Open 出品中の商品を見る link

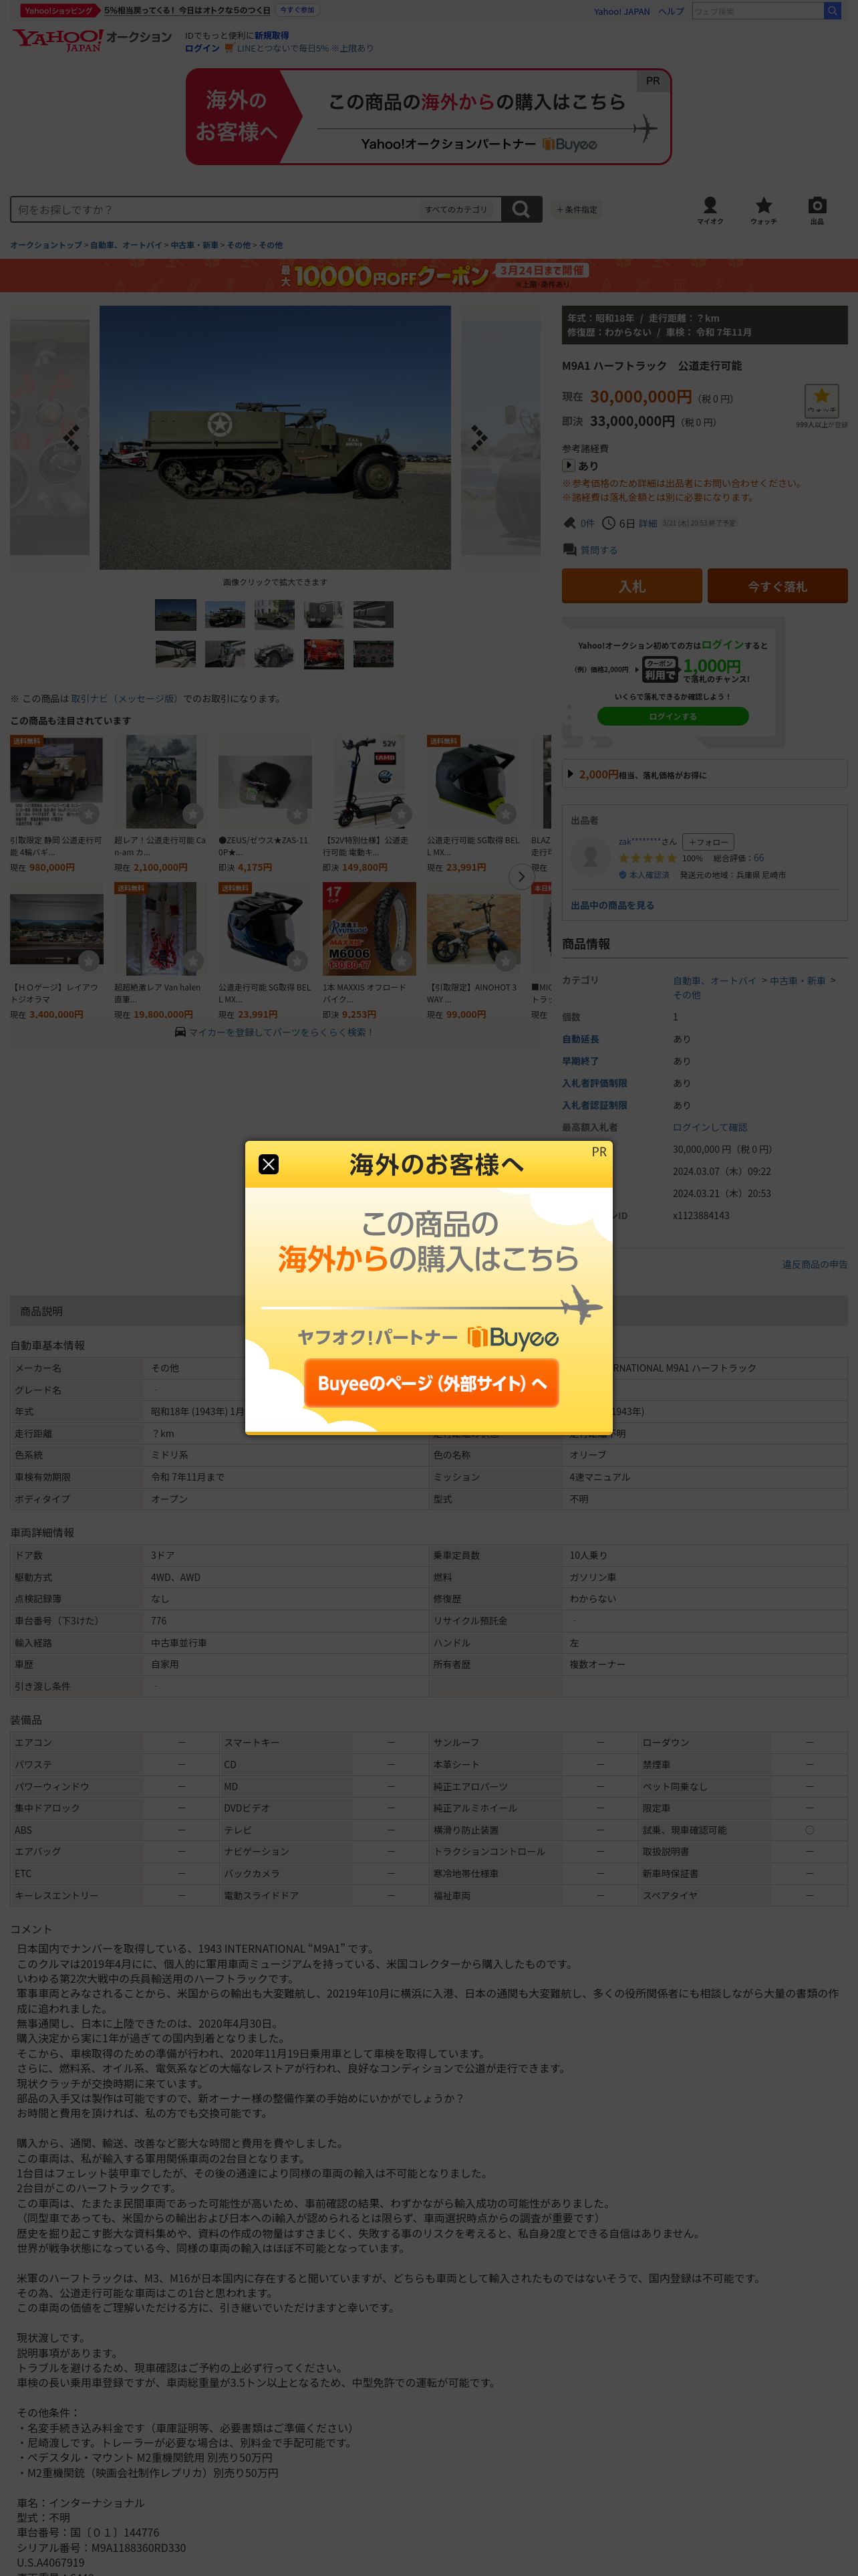(x=612, y=905)
